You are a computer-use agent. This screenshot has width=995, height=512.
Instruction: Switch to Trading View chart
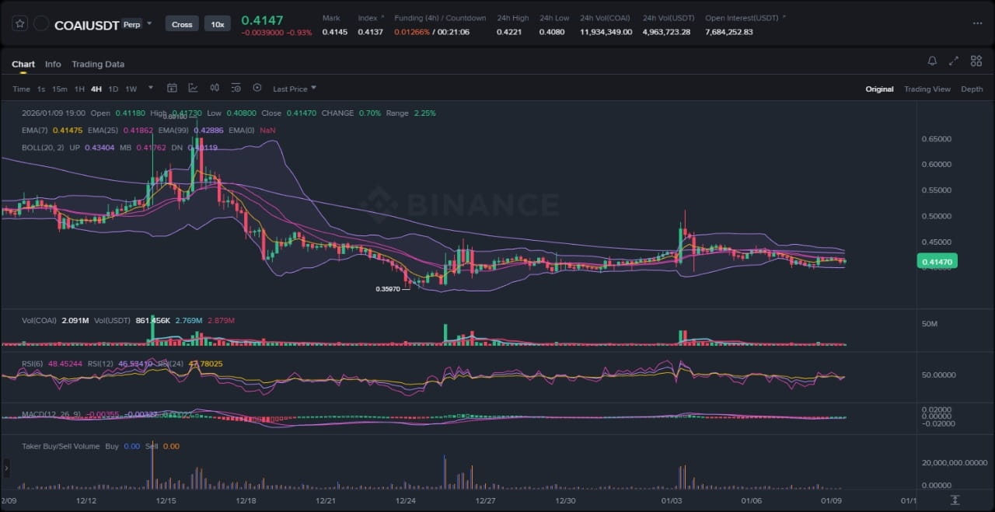point(927,89)
